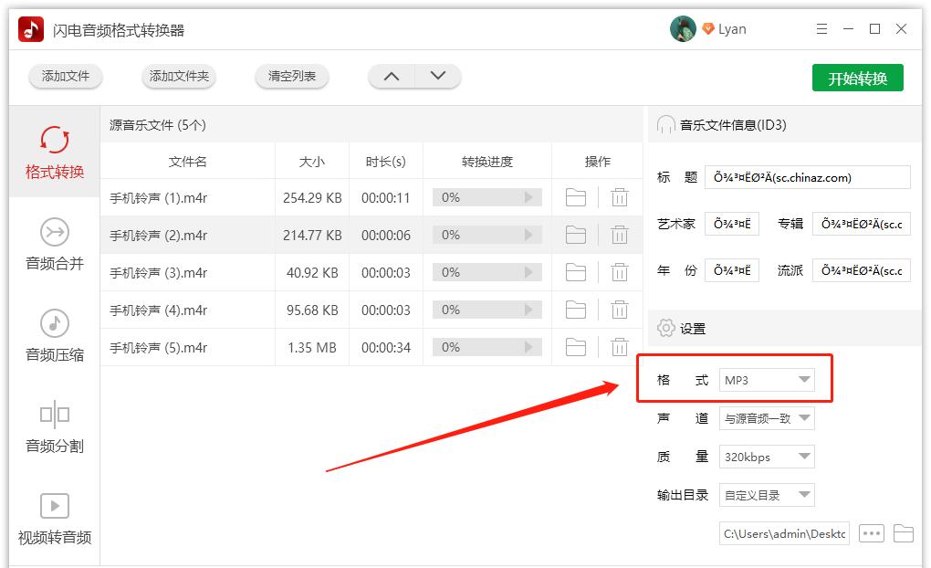Open the app hamburger menu
Screen dimensions: 931x568
tap(821, 28)
